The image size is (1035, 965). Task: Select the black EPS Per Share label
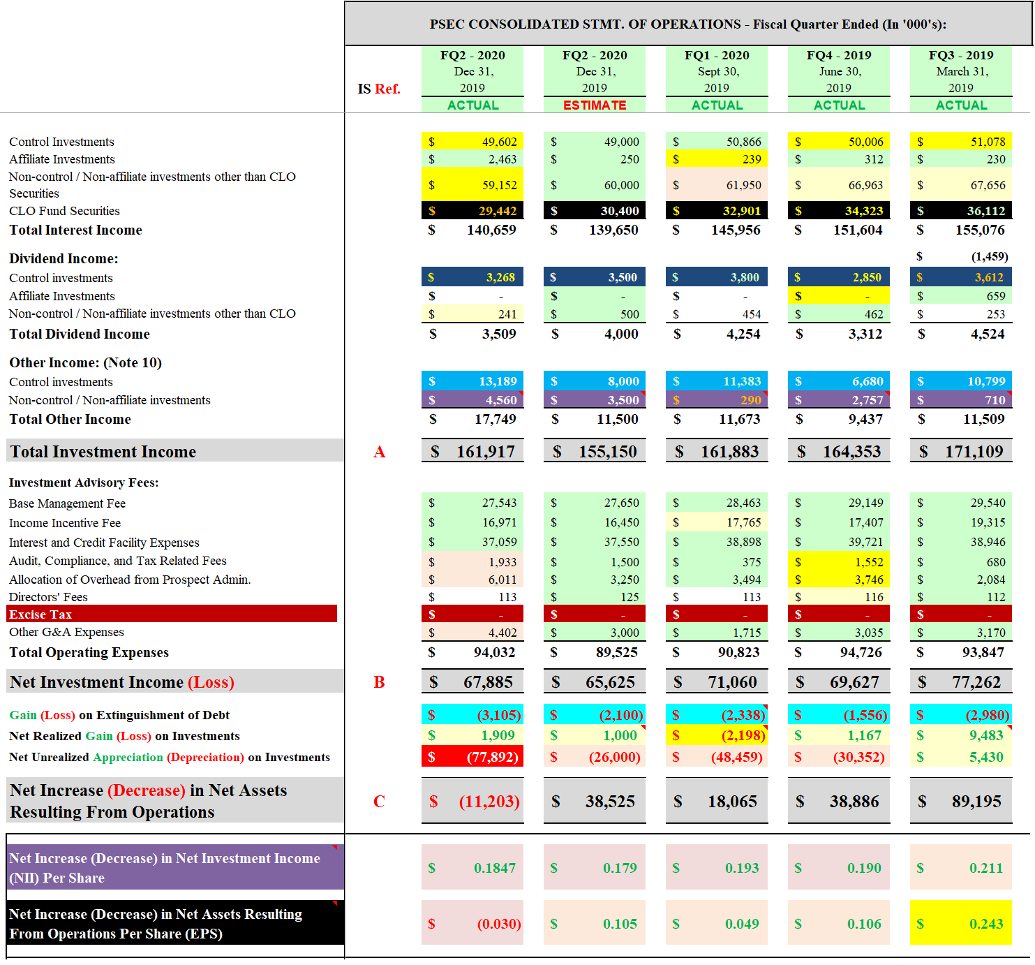coord(156,924)
